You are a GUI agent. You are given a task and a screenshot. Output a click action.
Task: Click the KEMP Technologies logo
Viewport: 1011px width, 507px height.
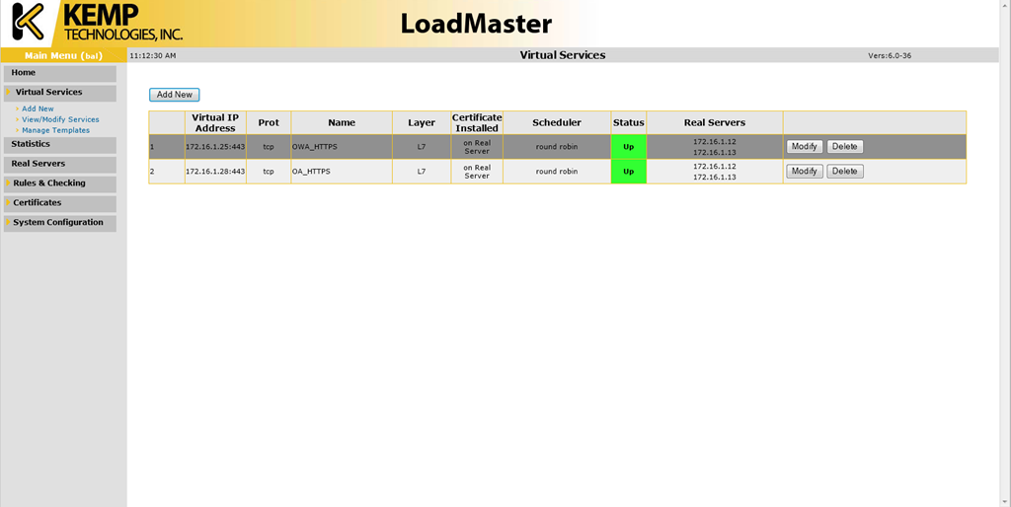[x=97, y=23]
